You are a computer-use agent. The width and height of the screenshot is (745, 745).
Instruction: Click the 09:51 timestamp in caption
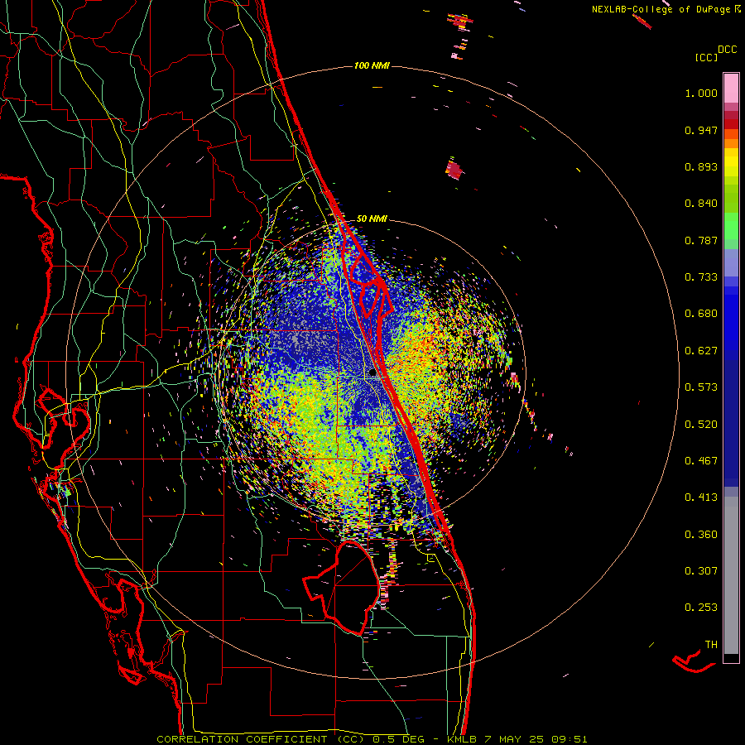coord(570,739)
